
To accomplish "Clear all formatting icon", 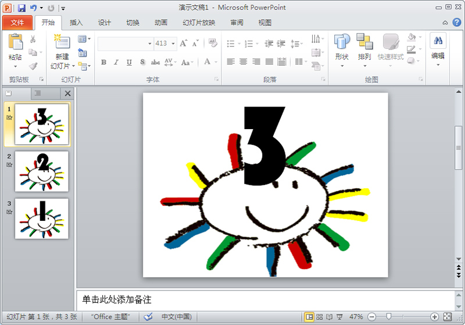I will coord(213,43).
